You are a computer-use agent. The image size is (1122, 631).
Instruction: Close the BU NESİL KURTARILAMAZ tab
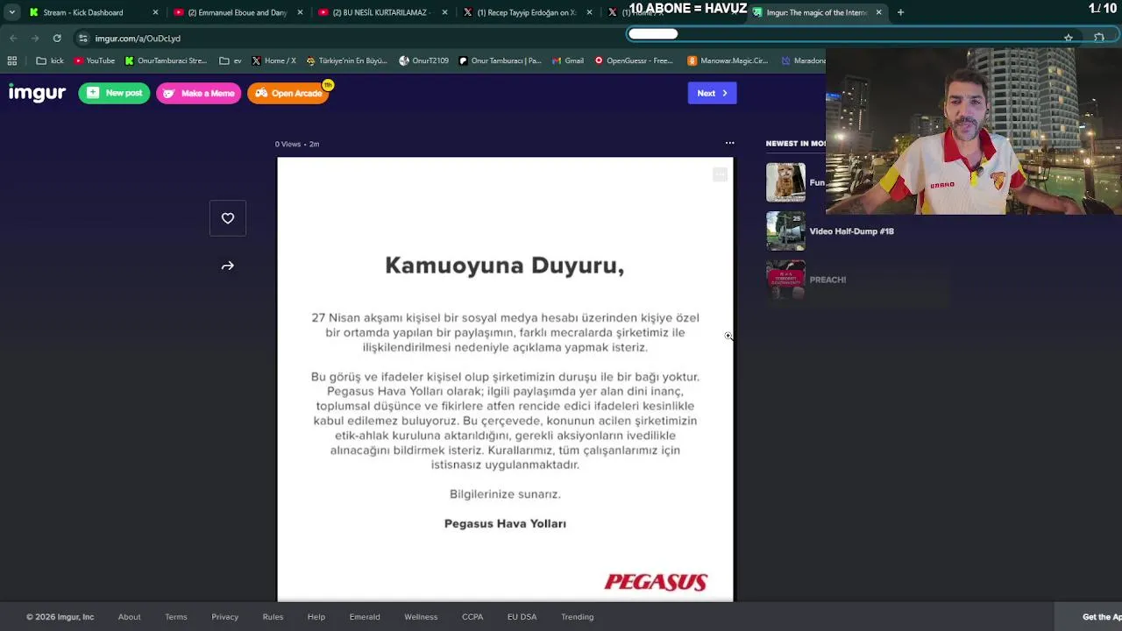[x=444, y=12]
